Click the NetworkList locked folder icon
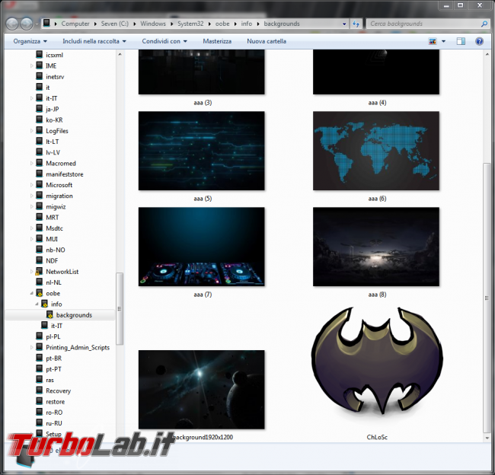495x475 pixels. 39,272
